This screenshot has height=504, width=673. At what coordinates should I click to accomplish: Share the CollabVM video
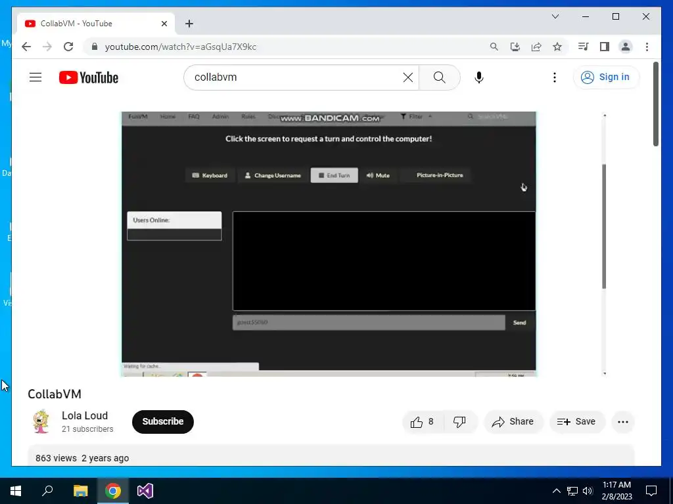513,422
